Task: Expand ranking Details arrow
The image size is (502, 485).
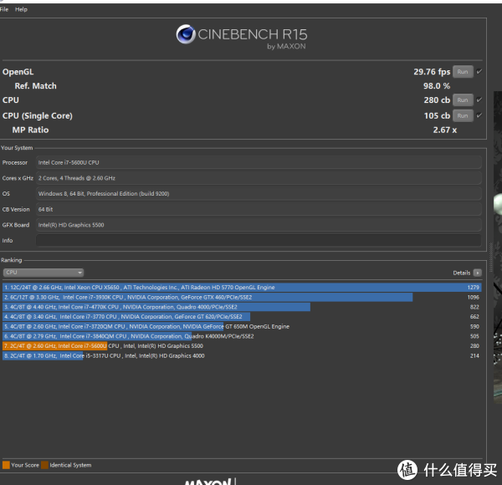Action: [478, 273]
